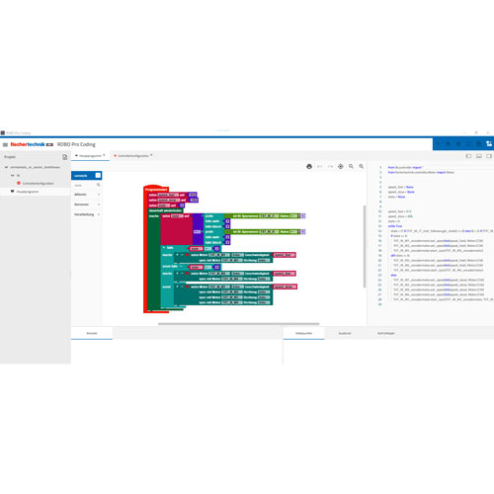Undo the last block change
The image size is (494, 494).
tap(320, 167)
